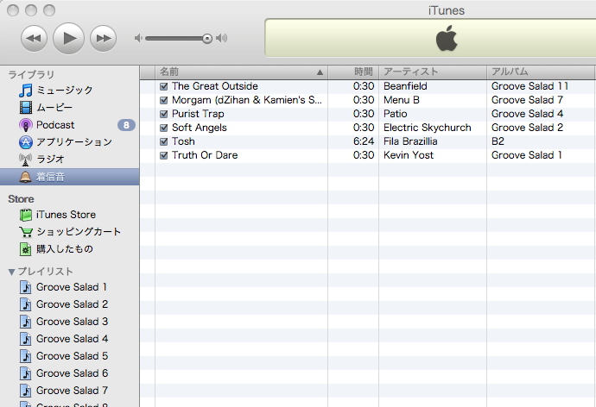Click artist Menu B
Viewport: 596px width, 407px height.
[402, 100]
